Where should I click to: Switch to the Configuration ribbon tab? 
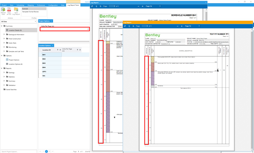[x=53, y=5]
